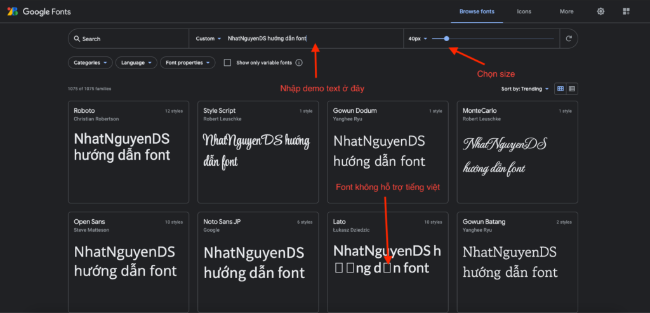Screen dimensions: 650x313
Task: Click the variable fonts info icon
Action: point(299,63)
